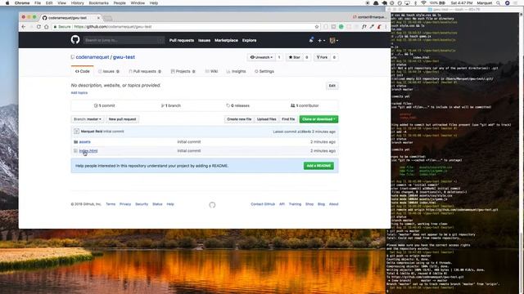
Task: Edit the repository description
Action: [x=332, y=86]
